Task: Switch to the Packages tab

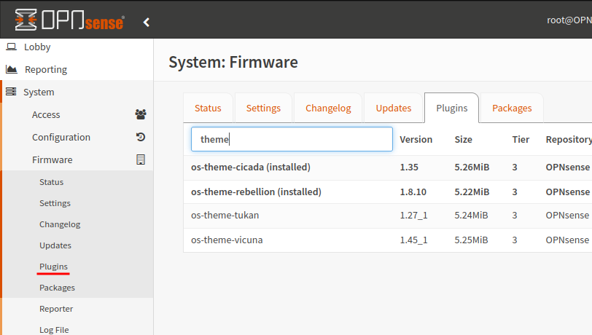Action: [x=512, y=108]
